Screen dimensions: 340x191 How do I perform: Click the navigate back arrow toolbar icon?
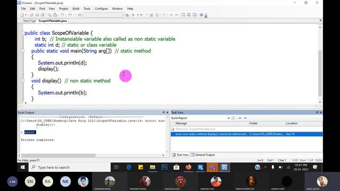click(x=171, y=15)
